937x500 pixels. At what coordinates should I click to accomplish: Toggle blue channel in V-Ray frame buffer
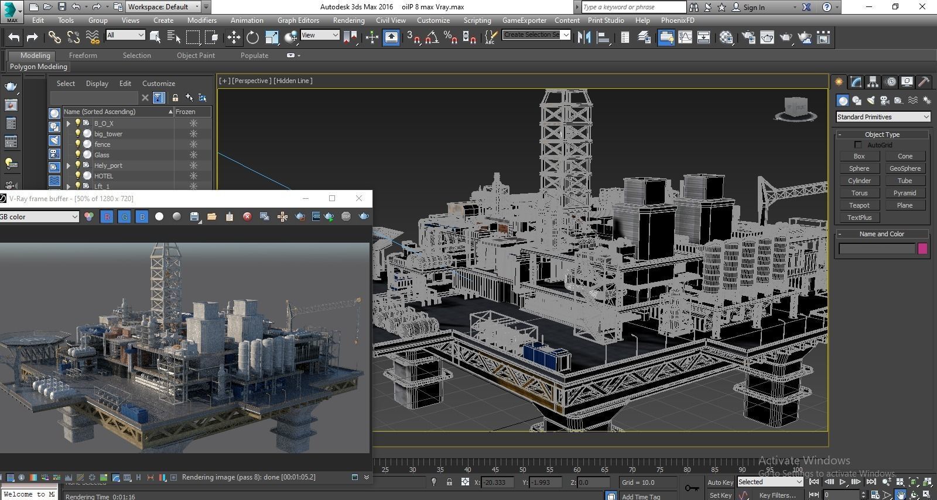pyautogui.click(x=142, y=216)
